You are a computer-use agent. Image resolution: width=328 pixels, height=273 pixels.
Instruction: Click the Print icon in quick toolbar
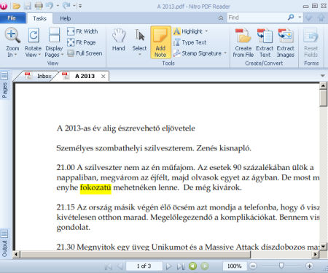point(39,5)
